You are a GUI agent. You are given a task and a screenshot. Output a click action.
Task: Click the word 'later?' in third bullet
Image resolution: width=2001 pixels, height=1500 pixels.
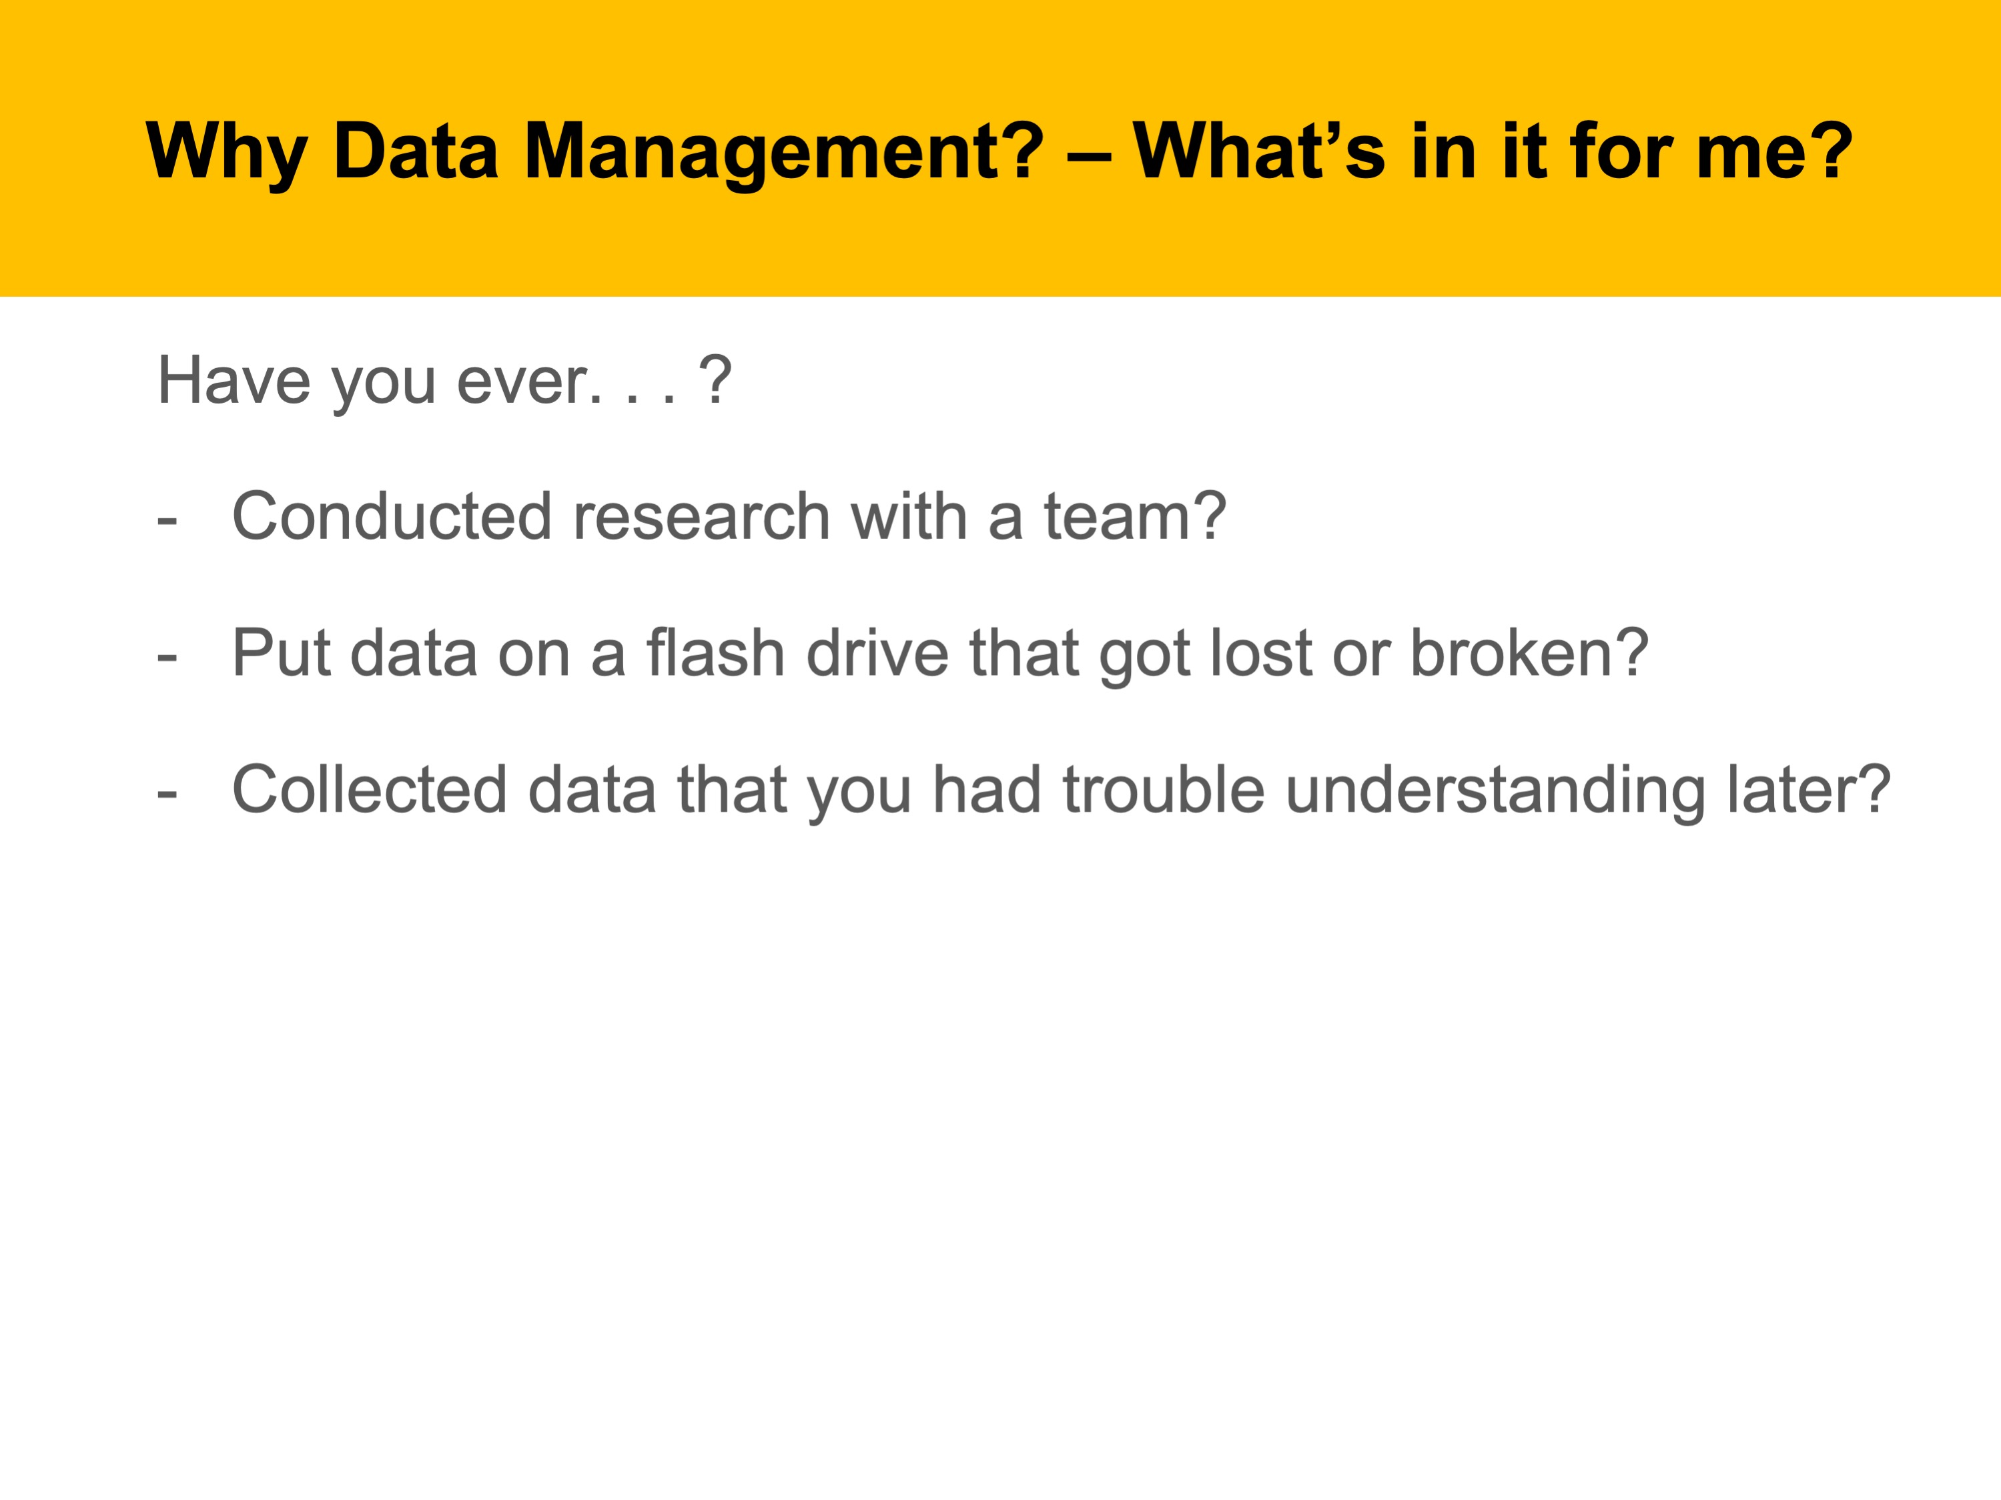click(1808, 789)
